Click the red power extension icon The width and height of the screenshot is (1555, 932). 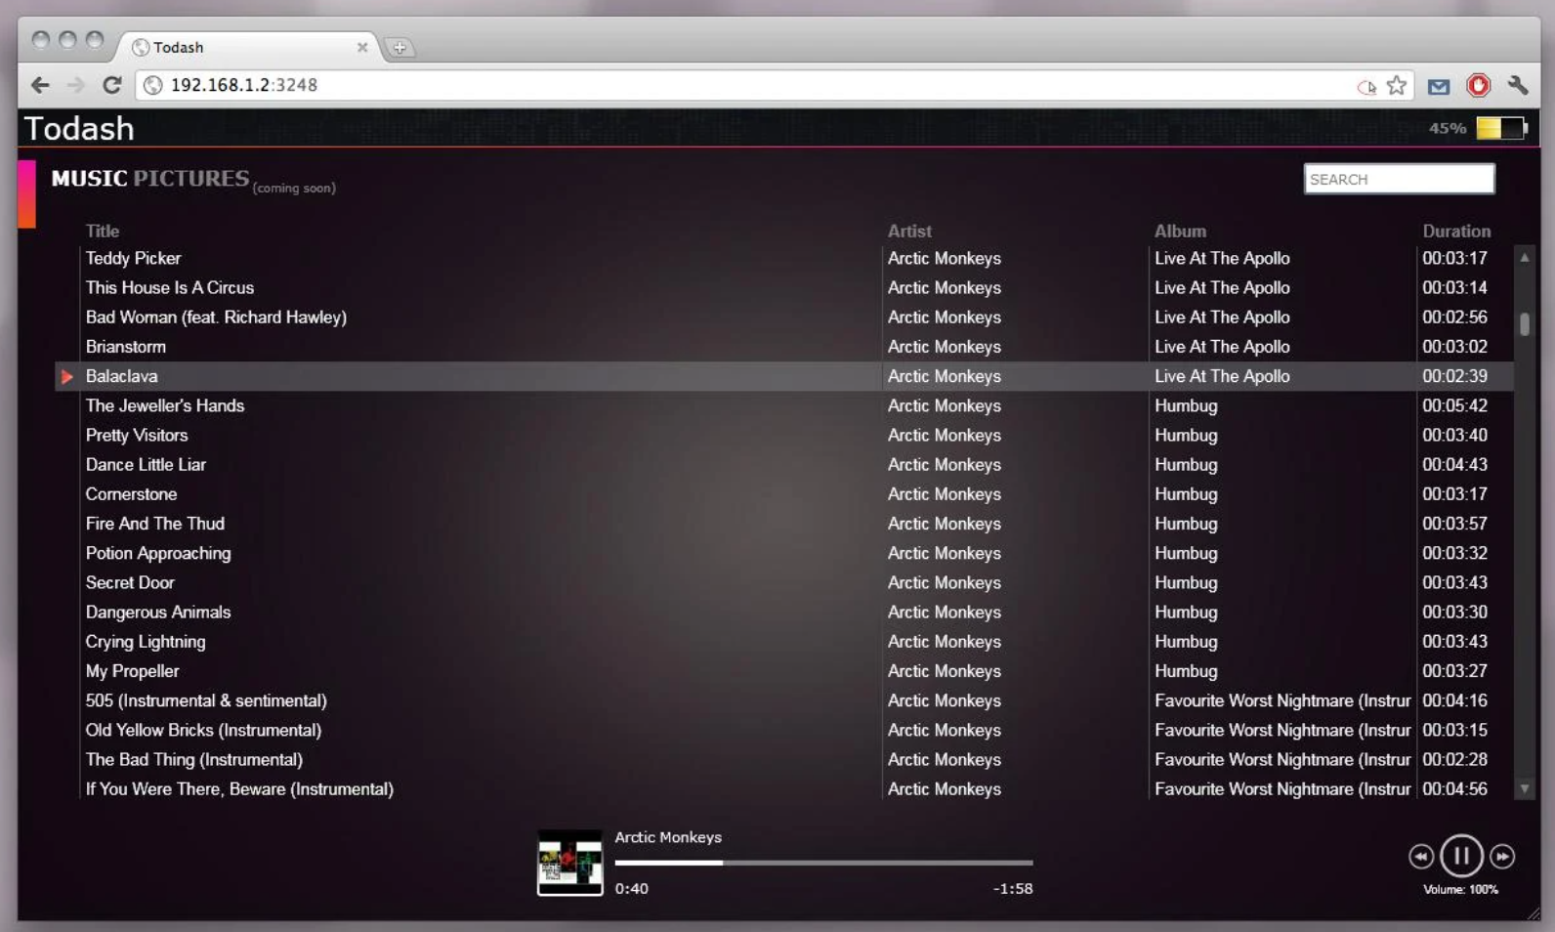(1479, 86)
